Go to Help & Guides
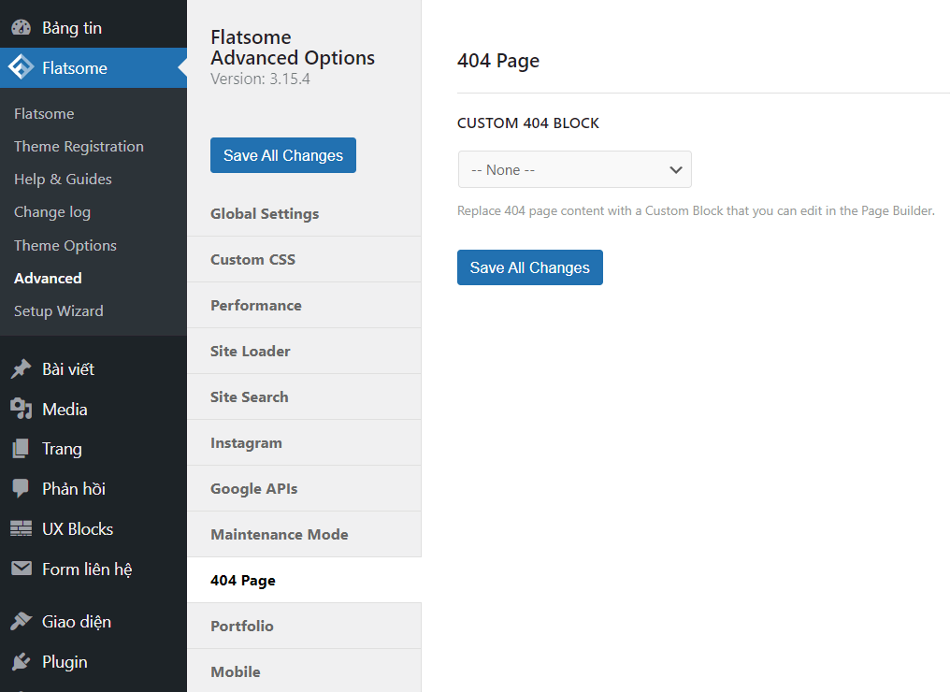The image size is (950, 692). (x=63, y=179)
